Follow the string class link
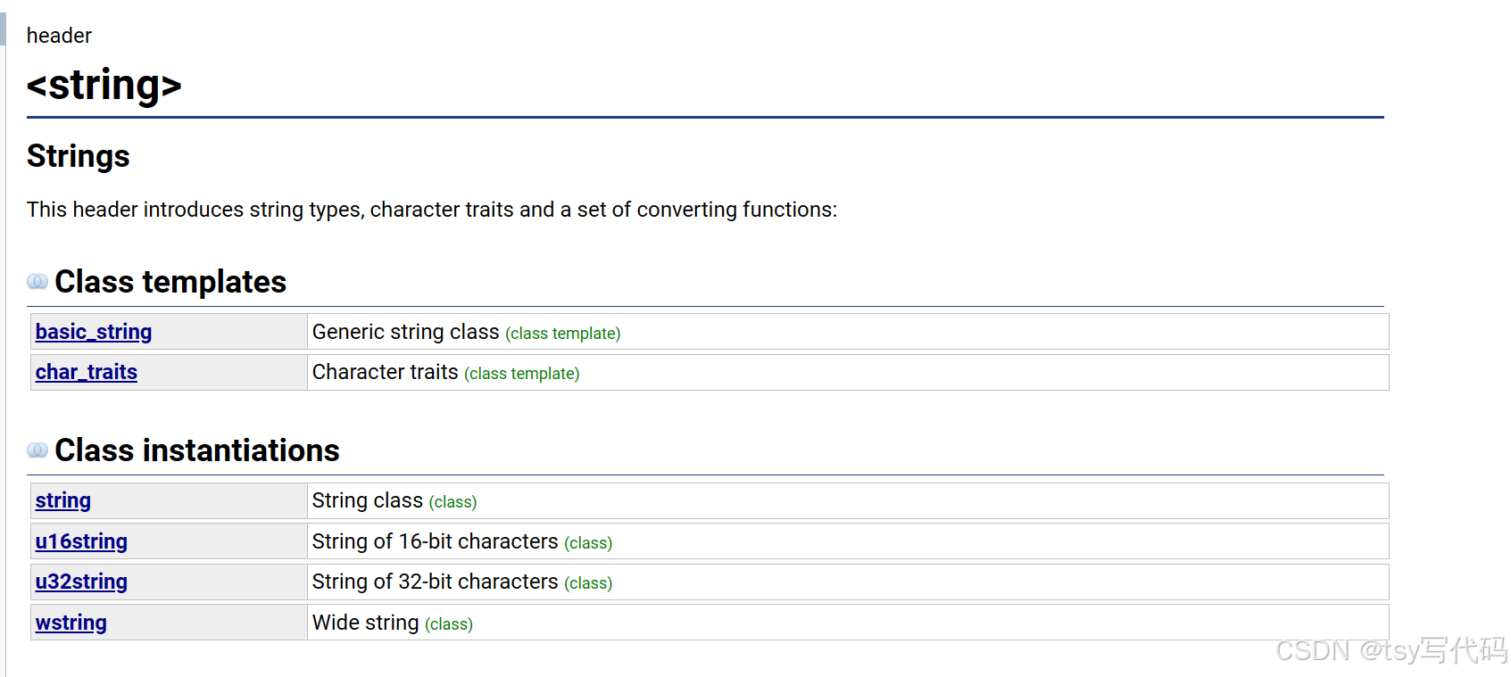 pos(63,500)
